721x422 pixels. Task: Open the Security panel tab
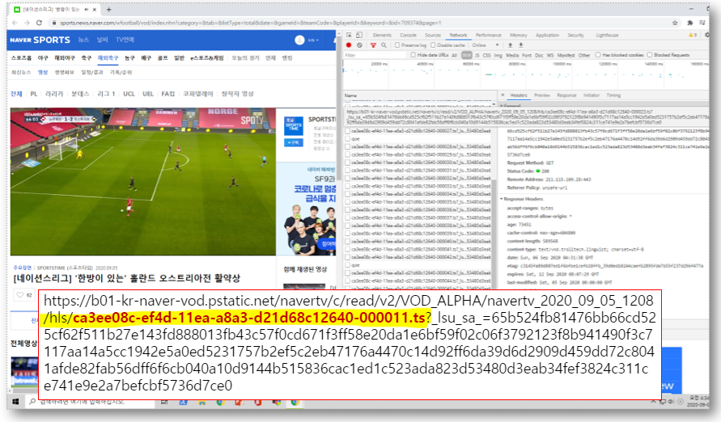pyautogui.click(x=575, y=35)
